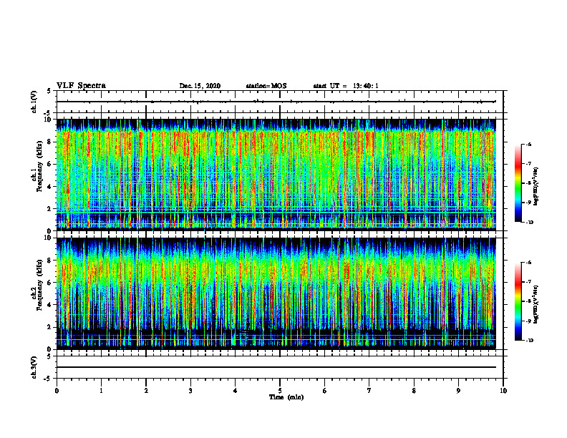Click the "8" tick label on time axis
The image size is (567, 438).
[414, 391]
